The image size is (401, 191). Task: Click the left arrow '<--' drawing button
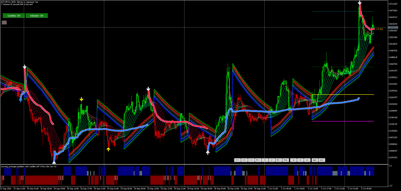click(237, 160)
